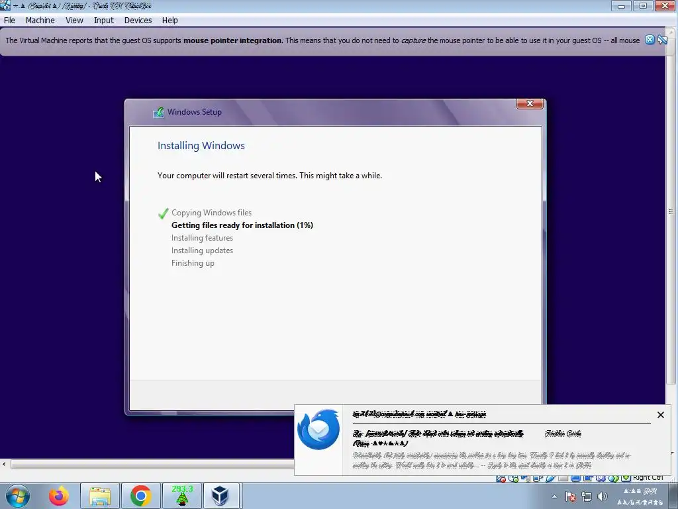Click the Right Ctrl host key label
Viewport: 678px width, 509px height.
(x=648, y=477)
